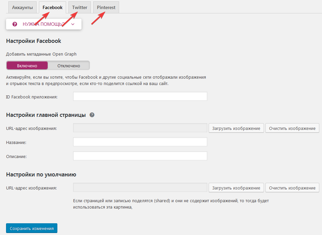Upload homepage image via Загрузить изображение
This screenshot has width=322, height=235.
pyautogui.click(x=236, y=128)
